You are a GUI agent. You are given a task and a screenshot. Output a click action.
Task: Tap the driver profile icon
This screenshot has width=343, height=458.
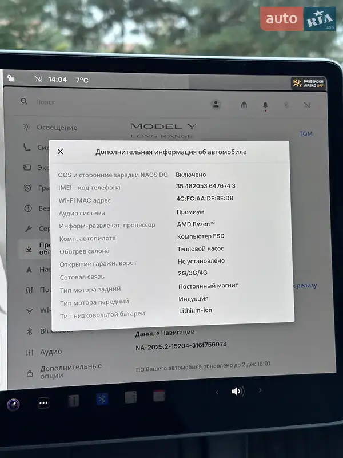pos(216,104)
